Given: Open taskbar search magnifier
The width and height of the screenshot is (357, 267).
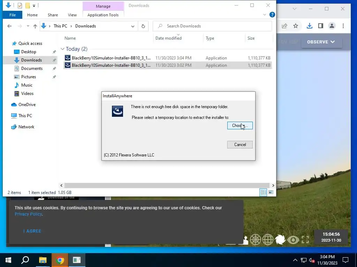Looking at the screenshot, I should pos(25,260).
